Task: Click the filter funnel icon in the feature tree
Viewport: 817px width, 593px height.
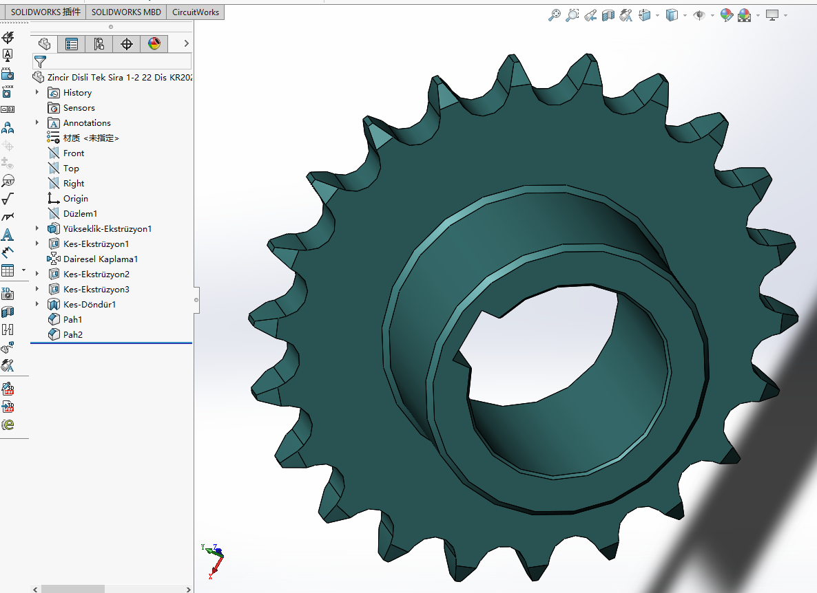Action: 40,62
